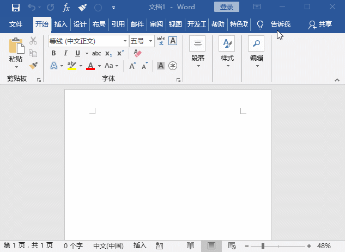Click the Format Painter brush in clipboard group
The image size is (345, 252).
point(33,66)
